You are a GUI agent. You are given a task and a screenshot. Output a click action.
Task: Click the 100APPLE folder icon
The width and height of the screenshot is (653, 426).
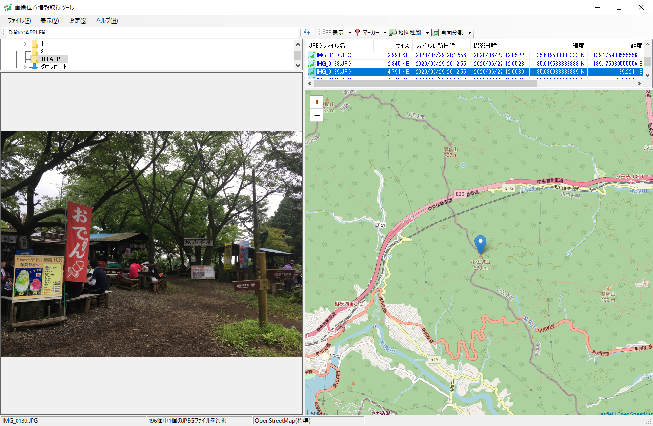tap(34, 59)
